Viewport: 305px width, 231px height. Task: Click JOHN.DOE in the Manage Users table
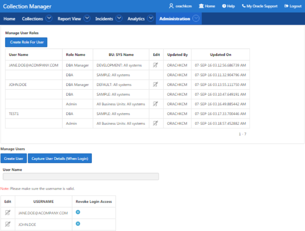point(27,225)
